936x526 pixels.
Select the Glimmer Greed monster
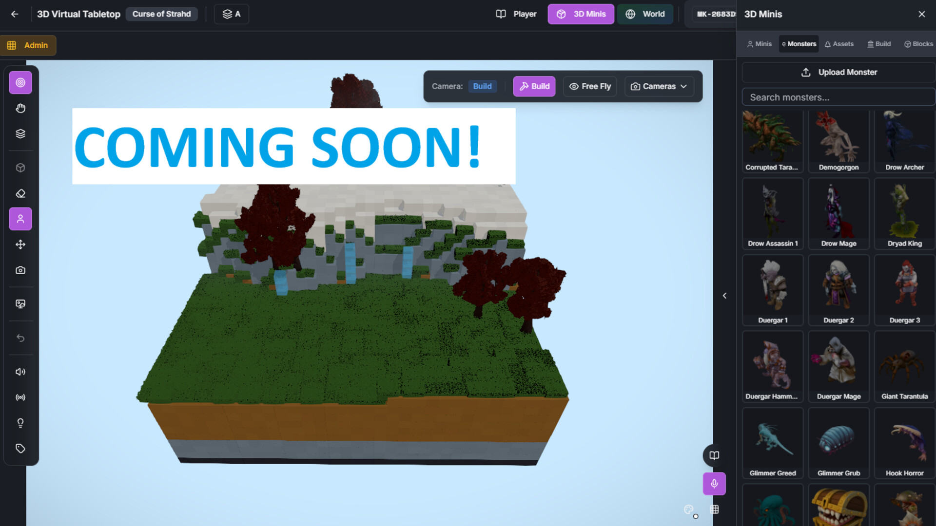click(x=772, y=443)
